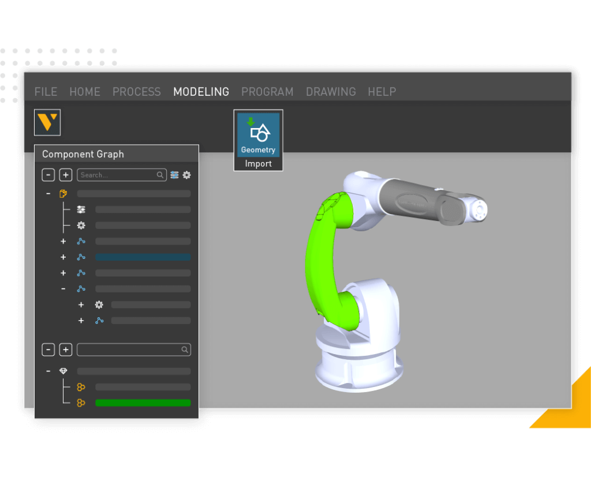The image size is (591, 485).
Task: Switch to the HOME tab
Action: point(85,92)
